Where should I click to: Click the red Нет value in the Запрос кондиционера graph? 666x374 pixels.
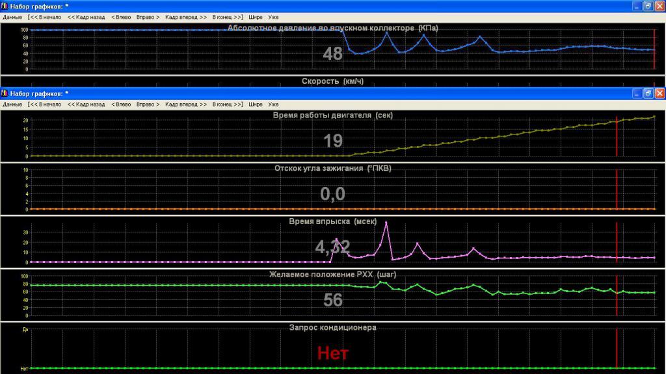click(x=332, y=353)
